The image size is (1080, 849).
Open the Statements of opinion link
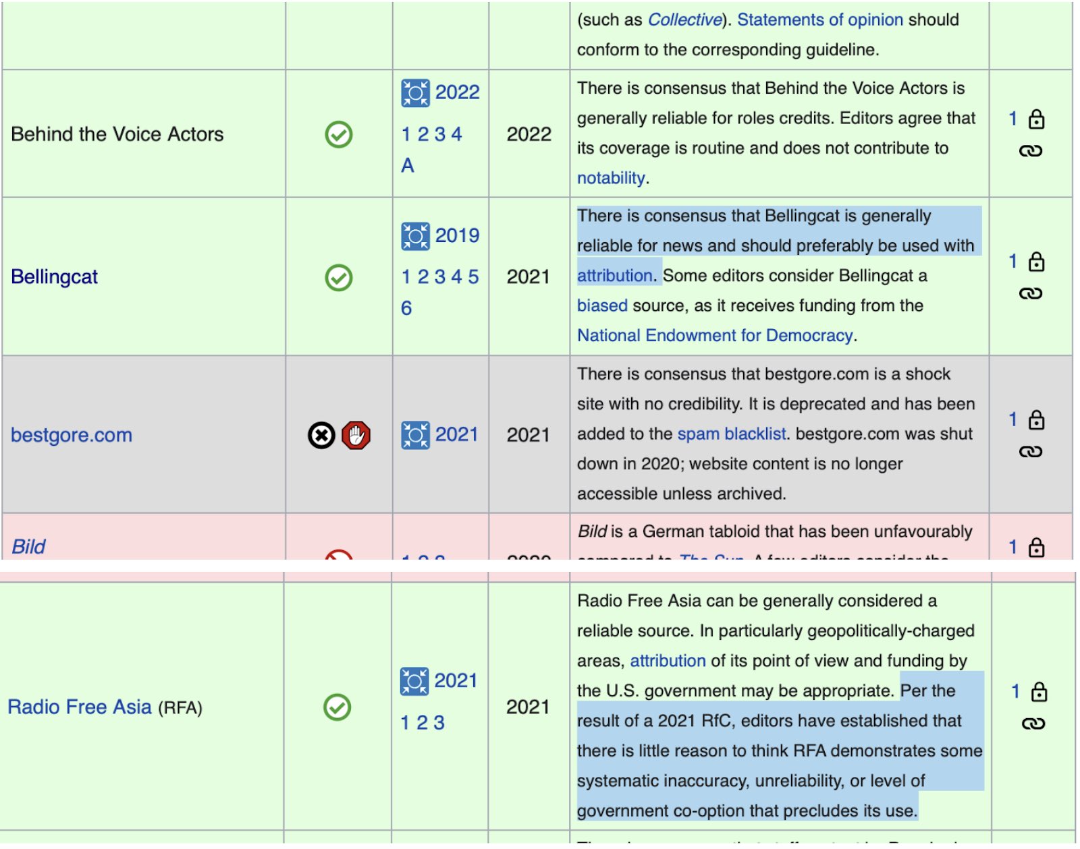(819, 20)
